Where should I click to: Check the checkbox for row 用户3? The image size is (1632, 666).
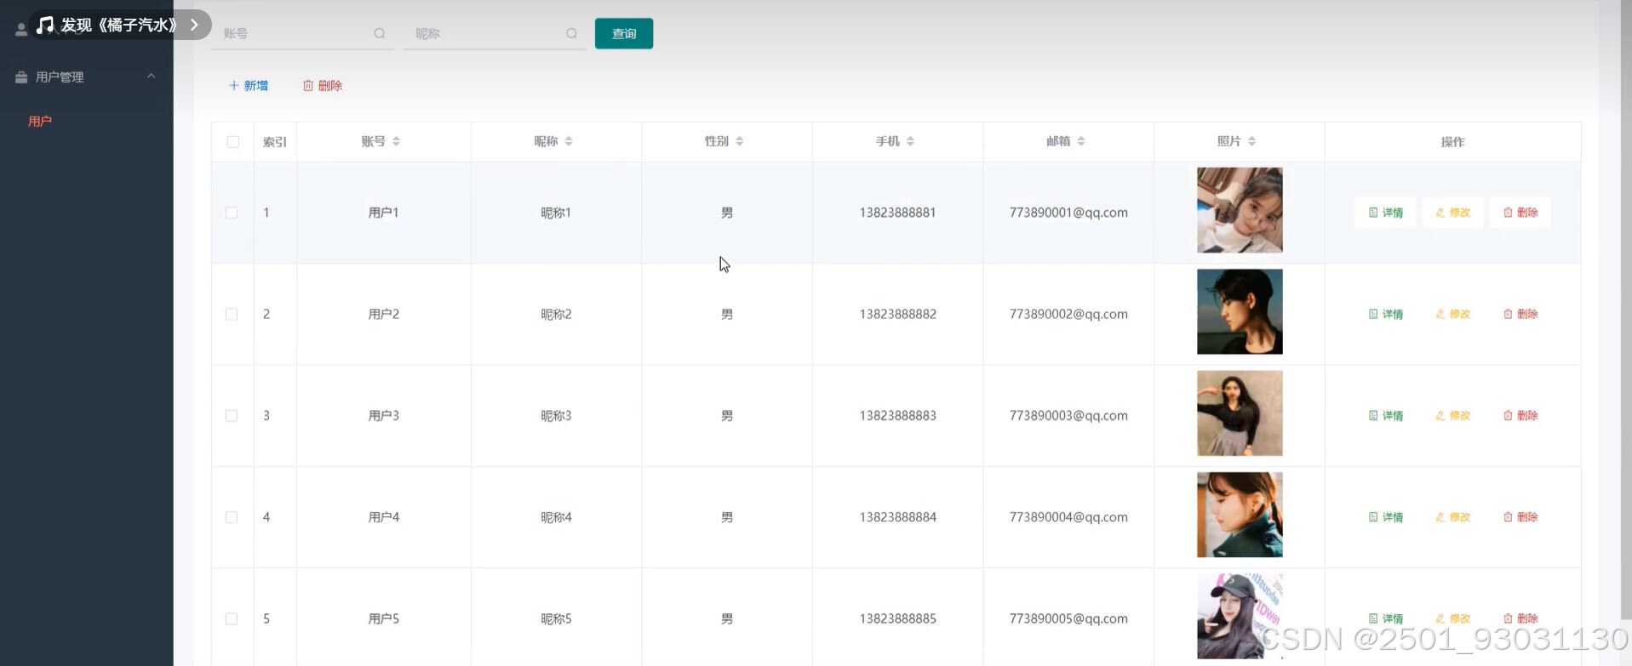coord(232,415)
